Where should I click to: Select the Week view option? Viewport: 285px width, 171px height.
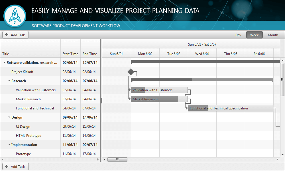(254, 35)
